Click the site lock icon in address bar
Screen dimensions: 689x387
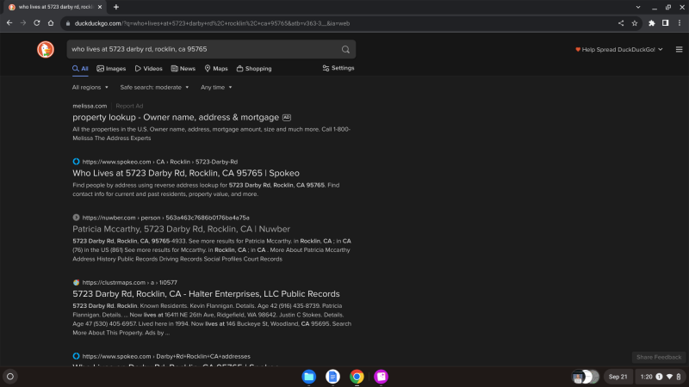coord(68,24)
